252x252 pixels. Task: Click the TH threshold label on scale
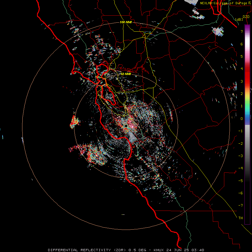(x=241, y=218)
